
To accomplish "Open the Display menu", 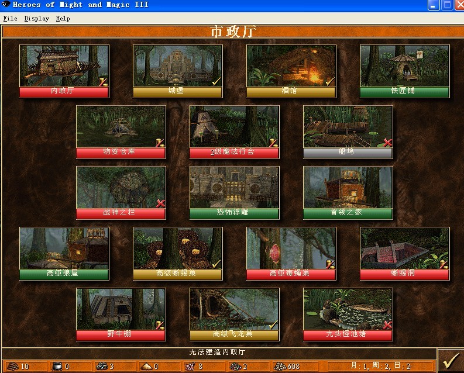I will coord(37,19).
